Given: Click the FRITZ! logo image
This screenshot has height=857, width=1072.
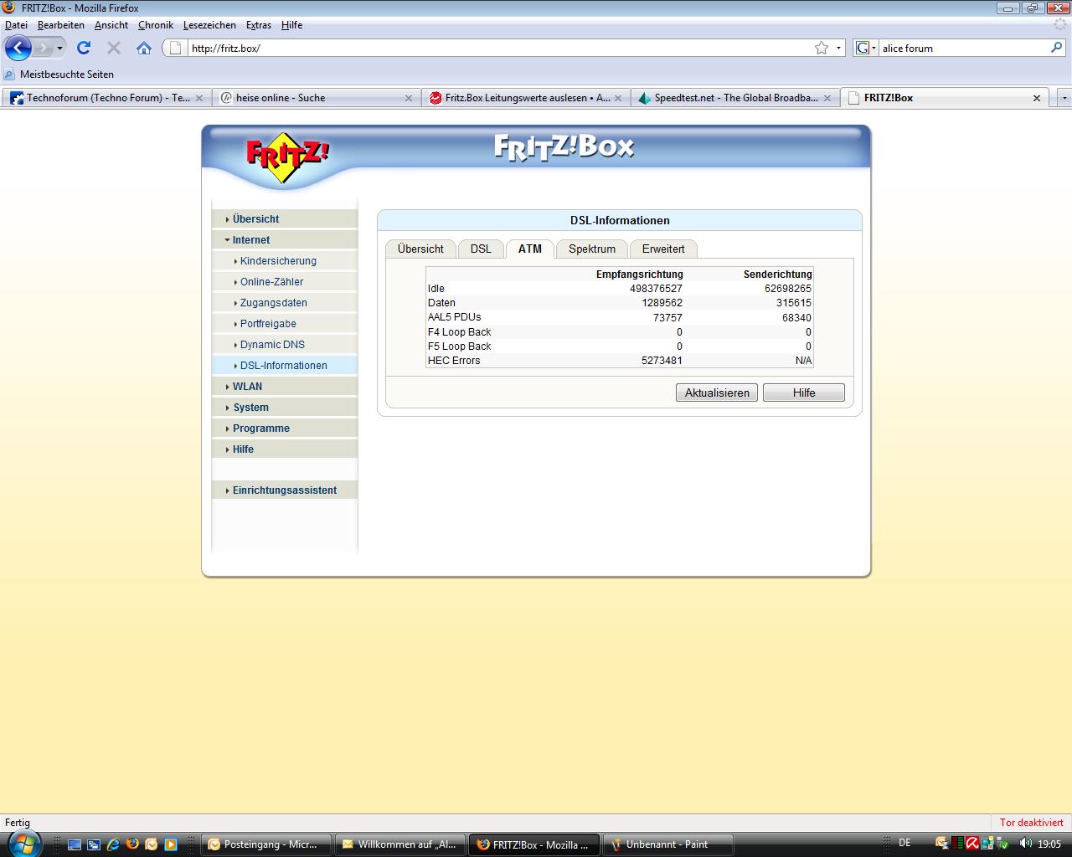Looking at the screenshot, I should 287,156.
